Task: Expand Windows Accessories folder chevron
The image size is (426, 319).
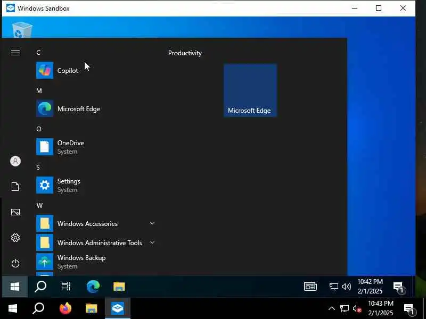Action: pos(152,223)
